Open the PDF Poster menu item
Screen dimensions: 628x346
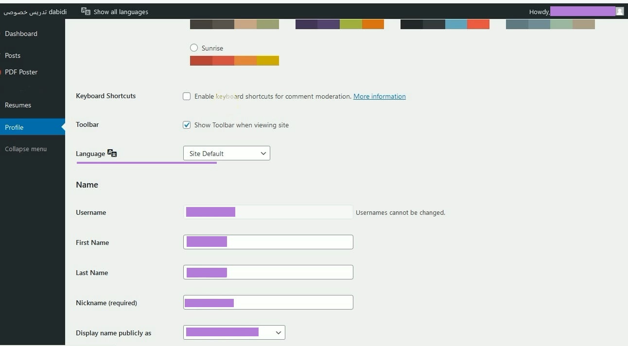point(21,72)
